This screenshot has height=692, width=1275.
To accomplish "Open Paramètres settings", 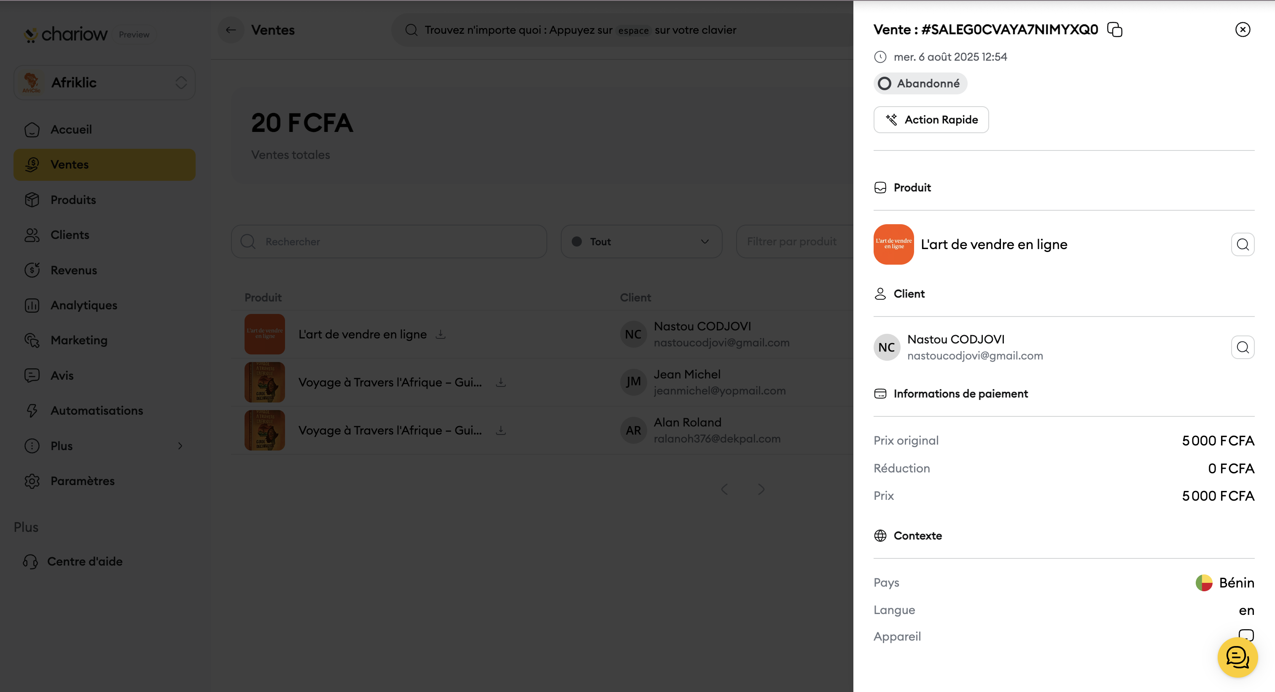I will tap(105, 481).
